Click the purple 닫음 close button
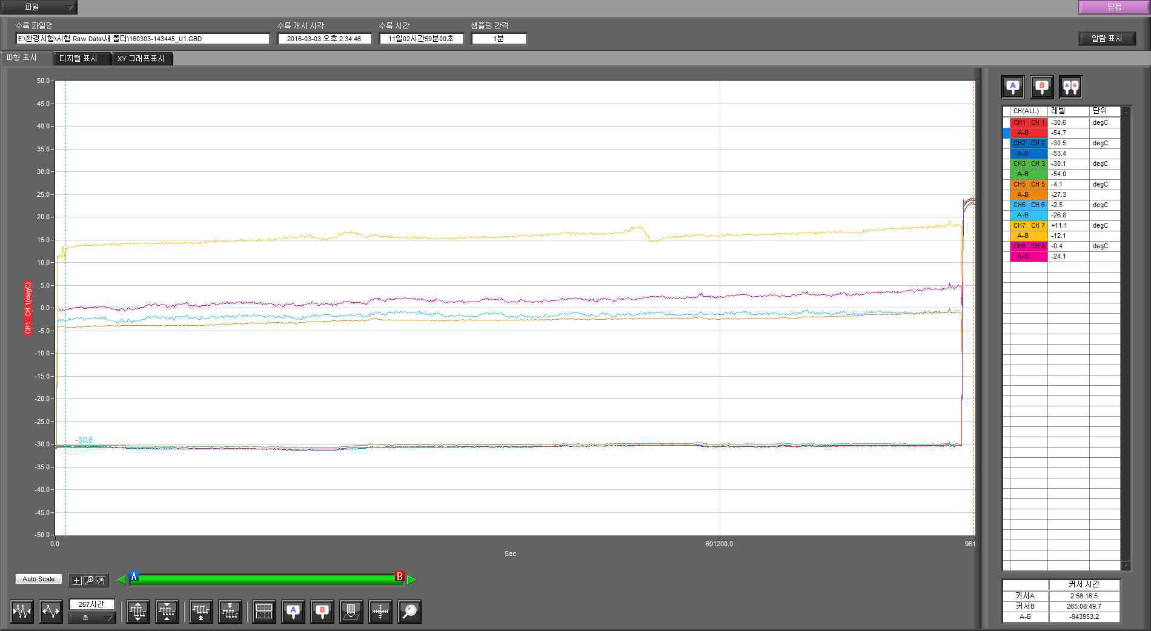 (1114, 7)
